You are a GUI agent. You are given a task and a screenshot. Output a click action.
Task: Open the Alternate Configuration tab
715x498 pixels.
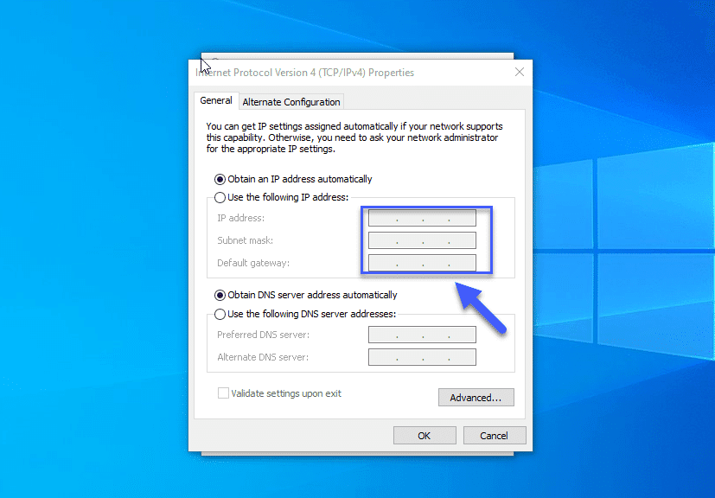[290, 102]
